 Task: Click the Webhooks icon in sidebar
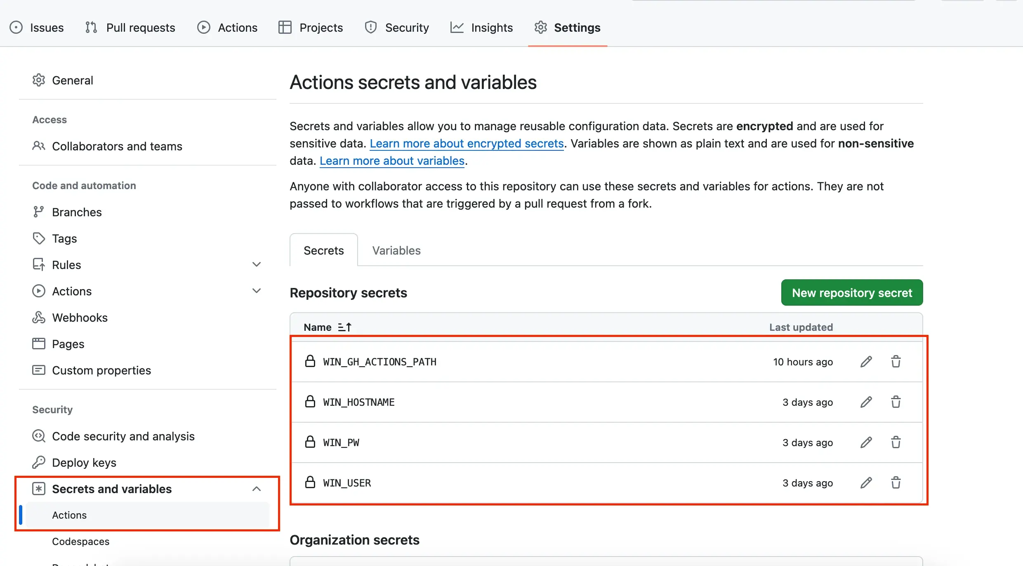click(39, 318)
